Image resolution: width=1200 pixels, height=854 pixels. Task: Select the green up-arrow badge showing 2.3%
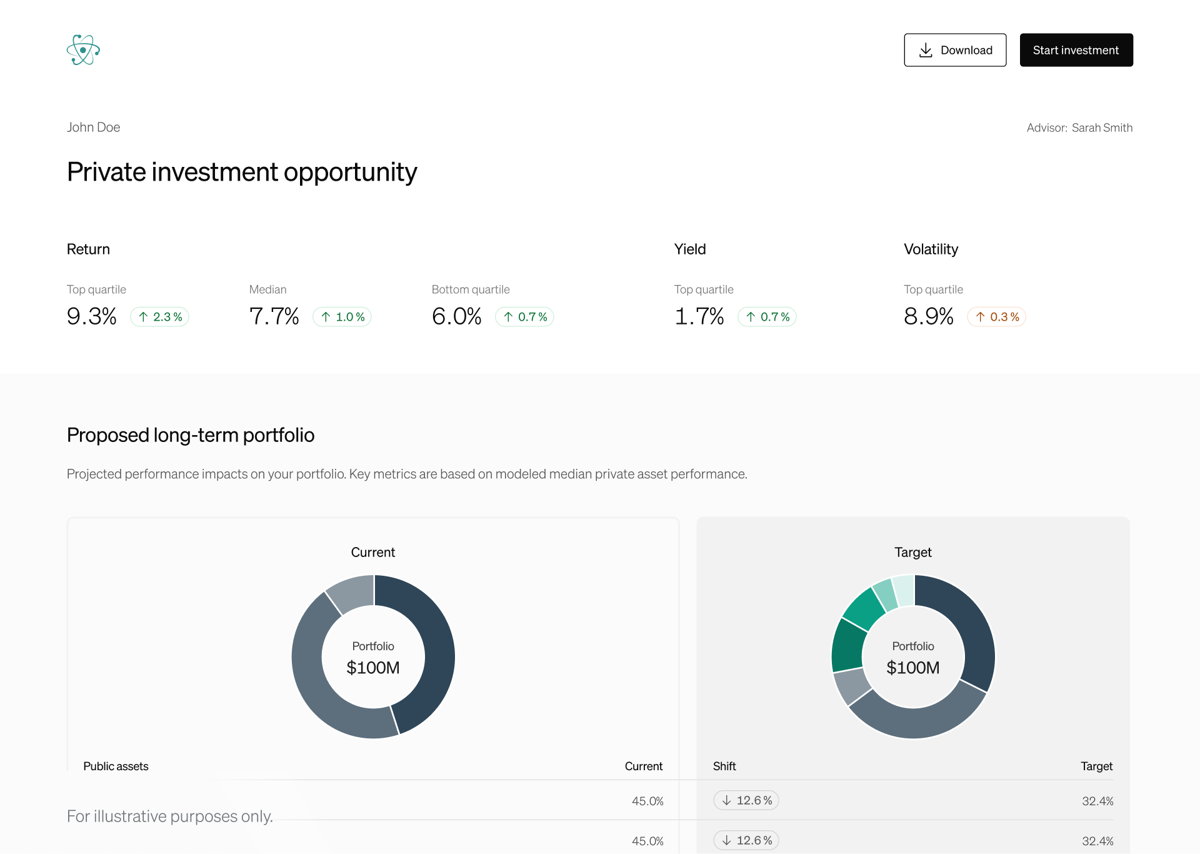click(159, 316)
